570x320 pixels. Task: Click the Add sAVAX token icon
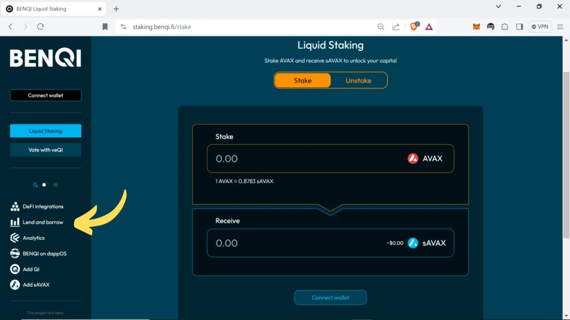tap(15, 285)
